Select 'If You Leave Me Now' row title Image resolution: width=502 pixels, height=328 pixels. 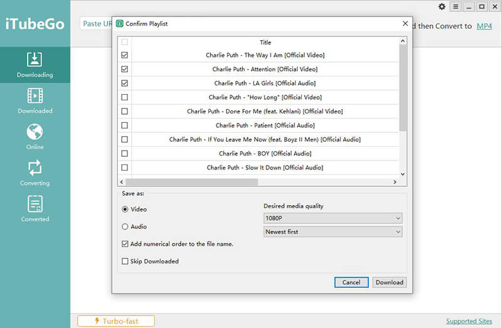pyautogui.click(x=265, y=139)
